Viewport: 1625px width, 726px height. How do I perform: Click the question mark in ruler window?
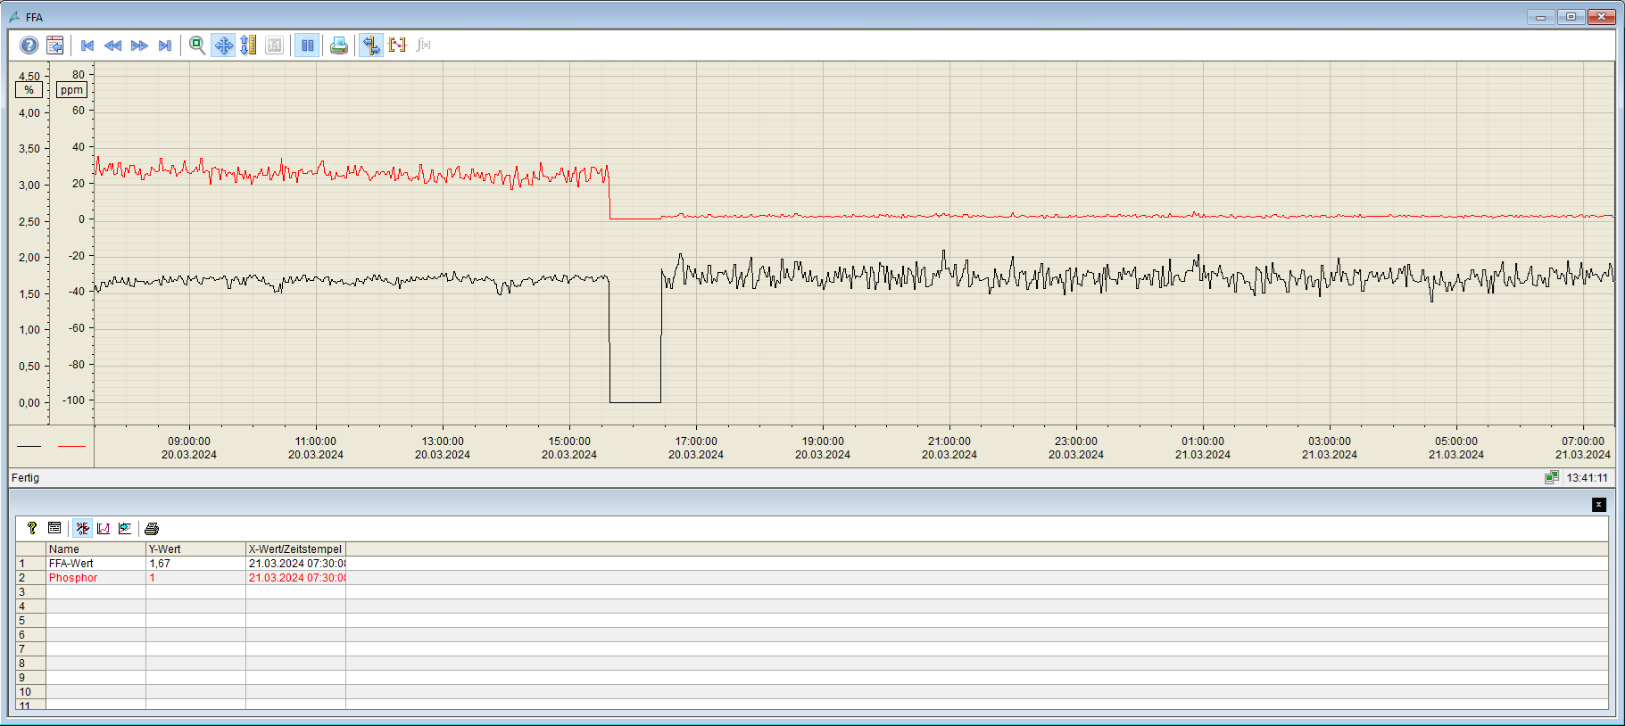click(32, 528)
